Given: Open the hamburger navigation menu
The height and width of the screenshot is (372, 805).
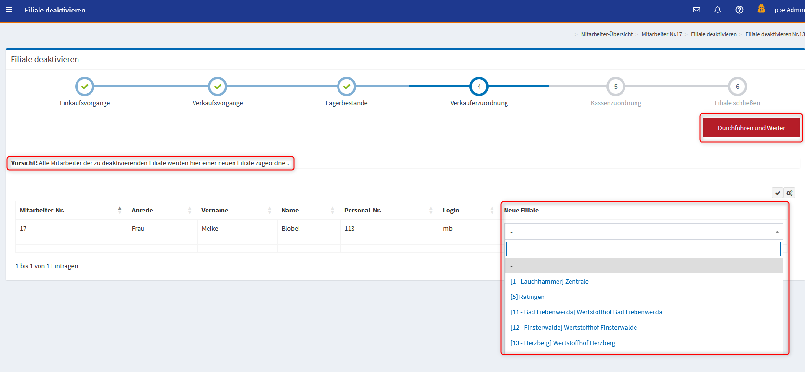Looking at the screenshot, I should [x=9, y=10].
